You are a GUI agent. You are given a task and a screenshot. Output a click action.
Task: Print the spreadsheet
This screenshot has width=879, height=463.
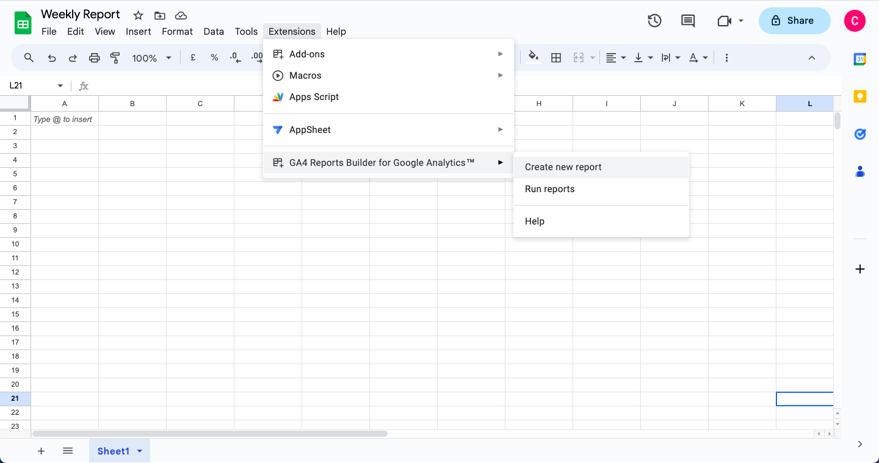point(94,58)
